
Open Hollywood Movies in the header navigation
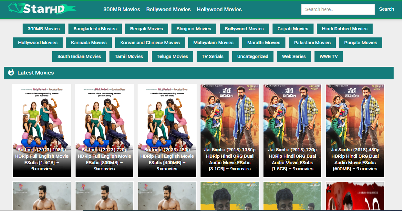(220, 9)
